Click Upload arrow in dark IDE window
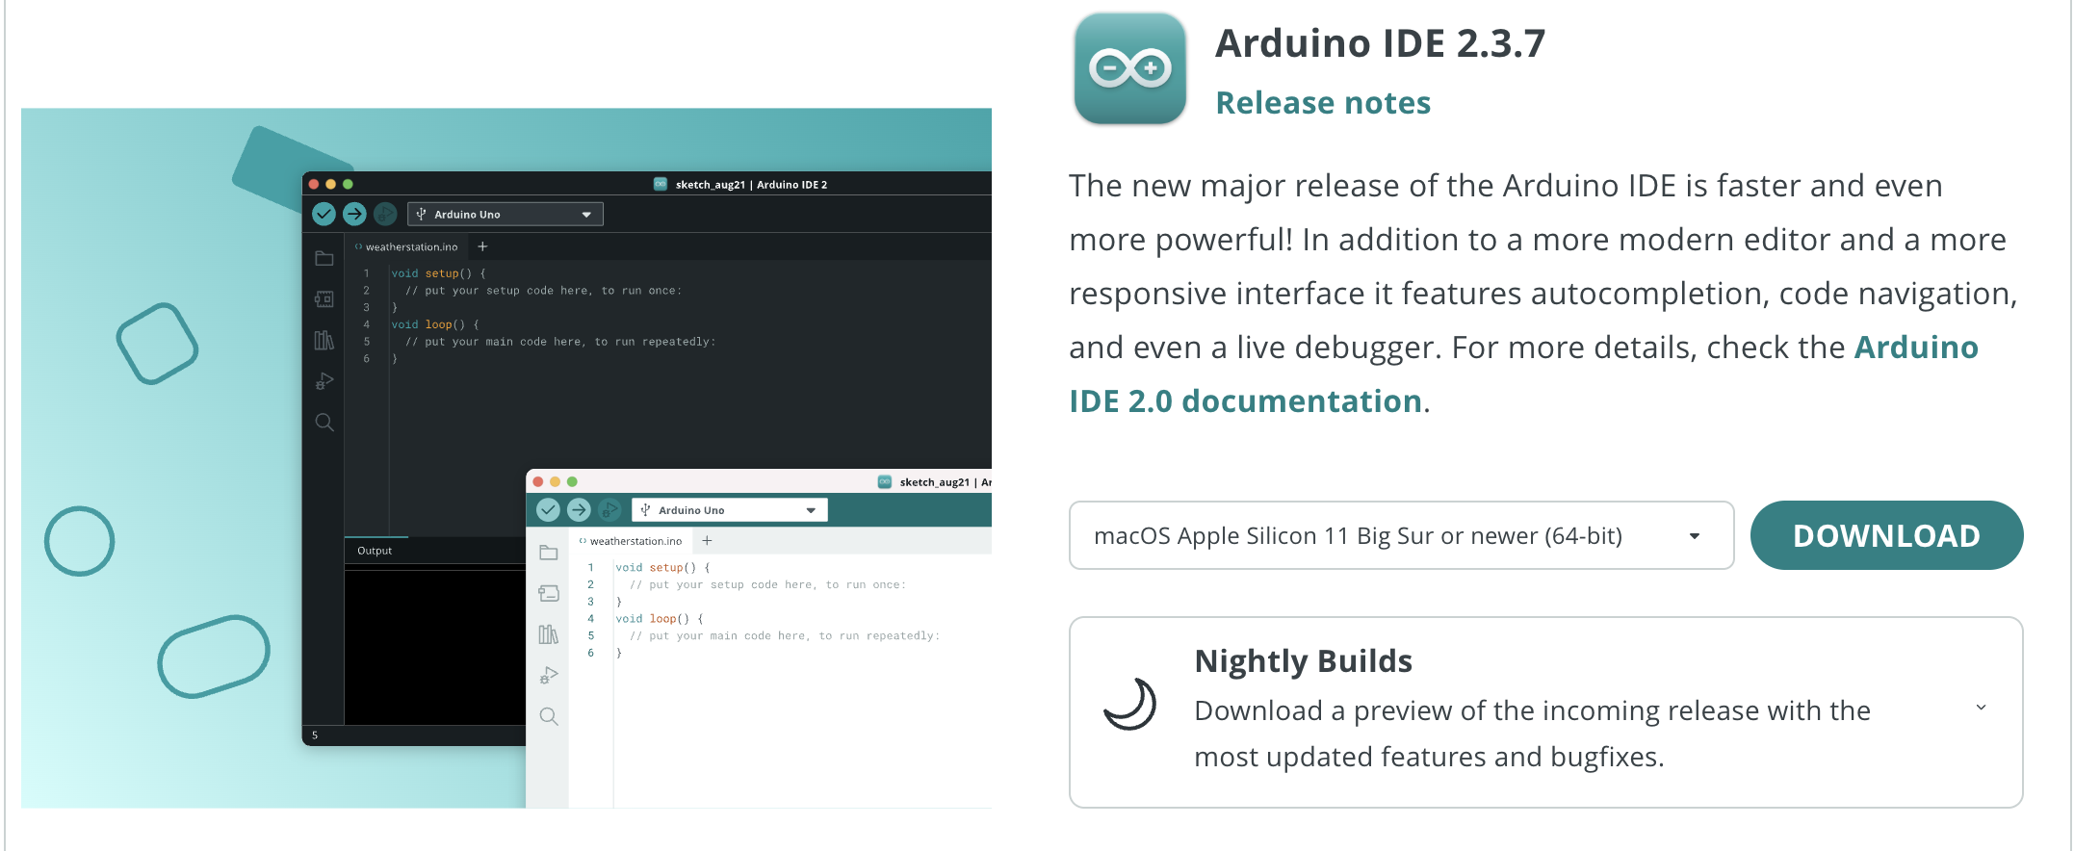Viewport: 2074px width, 851px height. click(354, 214)
